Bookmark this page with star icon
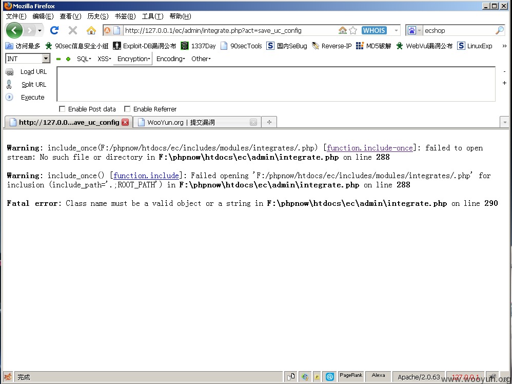This screenshot has height=384, width=512. click(x=353, y=30)
